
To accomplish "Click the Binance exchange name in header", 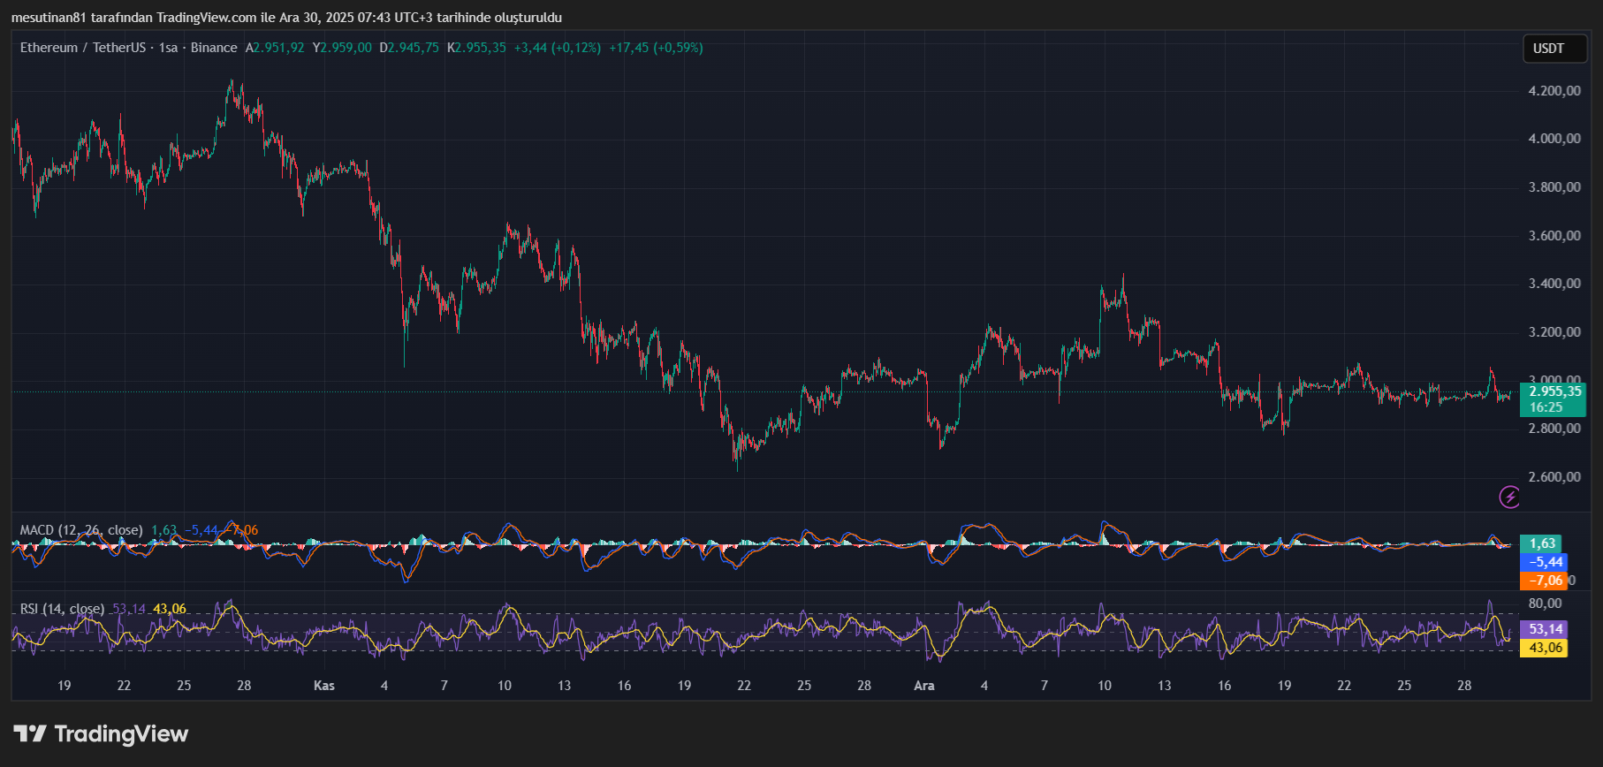I will [x=214, y=48].
